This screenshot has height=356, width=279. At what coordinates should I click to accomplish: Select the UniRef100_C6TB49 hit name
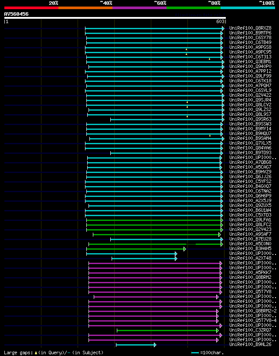250,42
